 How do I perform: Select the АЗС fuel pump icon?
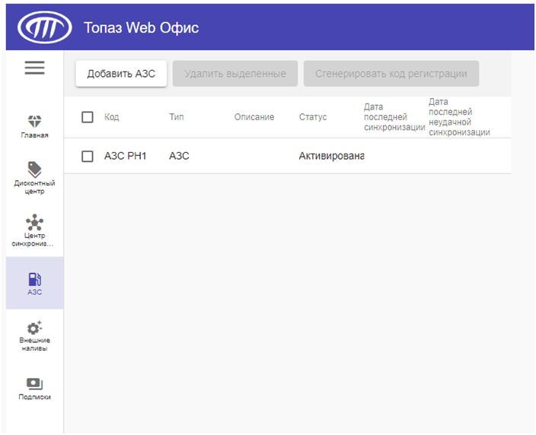[x=34, y=279]
